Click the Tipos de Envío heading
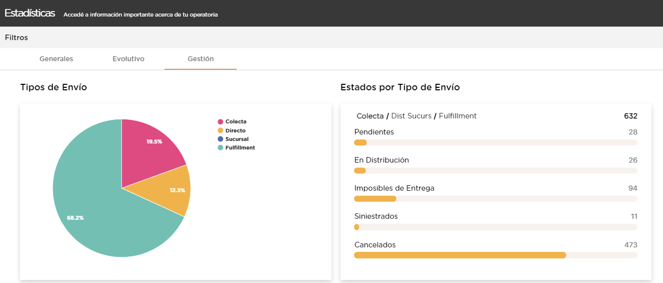663x283 pixels. tap(54, 87)
